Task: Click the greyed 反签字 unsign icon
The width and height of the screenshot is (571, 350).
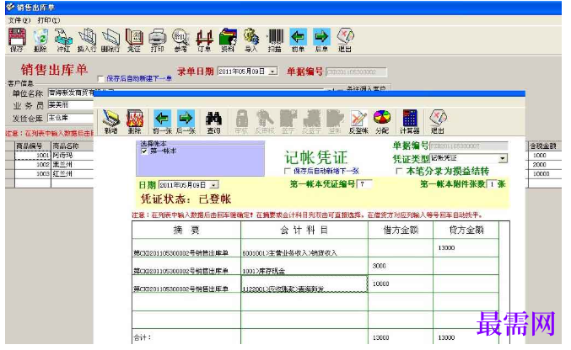Action: (x=312, y=122)
